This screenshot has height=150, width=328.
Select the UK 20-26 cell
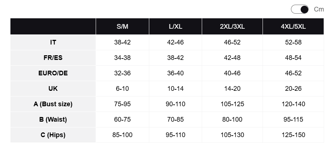tap(293, 89)
